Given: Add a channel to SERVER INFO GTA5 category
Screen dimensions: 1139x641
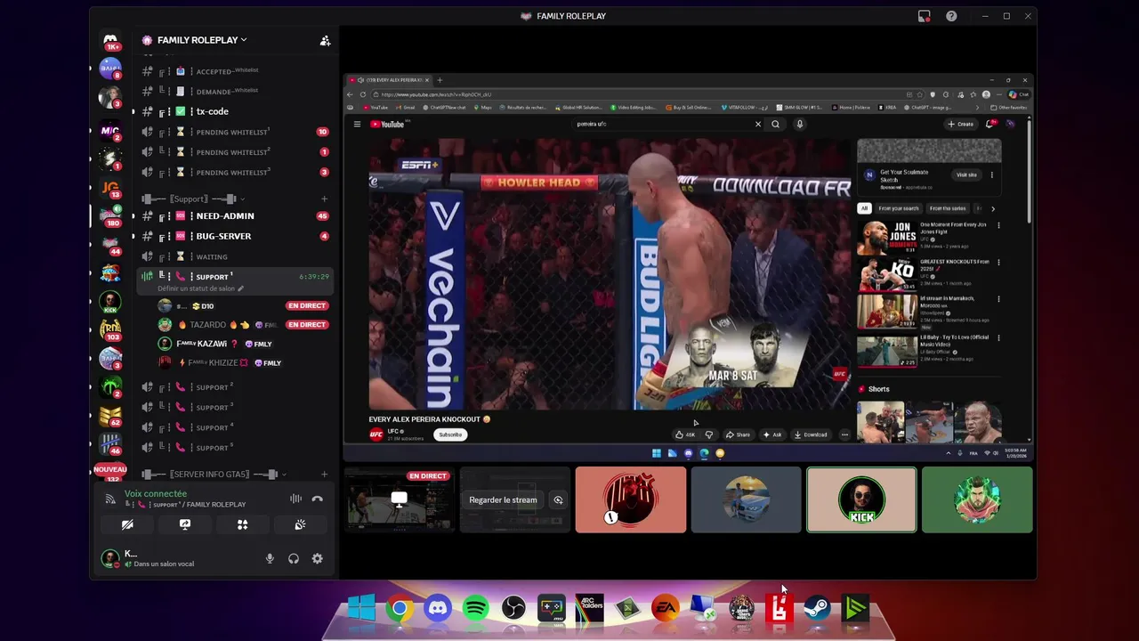Looking at the screenshot, I should [x=324, y=475].
